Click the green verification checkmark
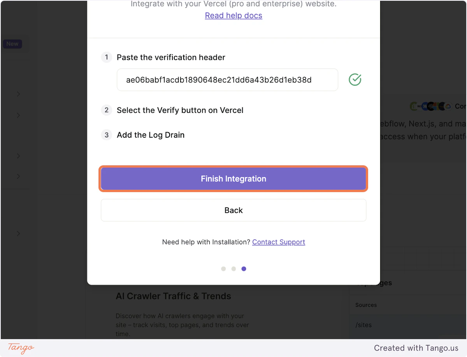467x357 pixels. click(x=355, y=79)
